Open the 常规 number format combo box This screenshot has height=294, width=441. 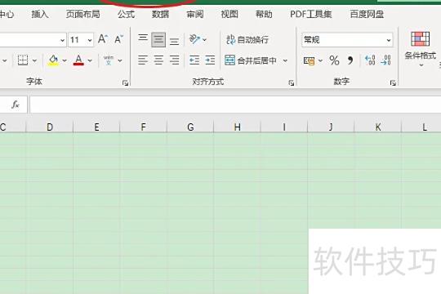pos(347,40)
